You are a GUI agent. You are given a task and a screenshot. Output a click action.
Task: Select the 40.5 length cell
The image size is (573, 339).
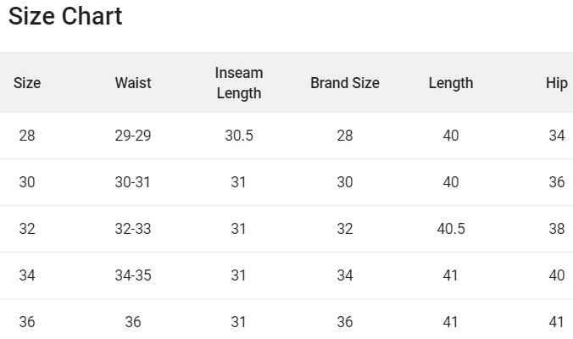click(x=450, y=229)
